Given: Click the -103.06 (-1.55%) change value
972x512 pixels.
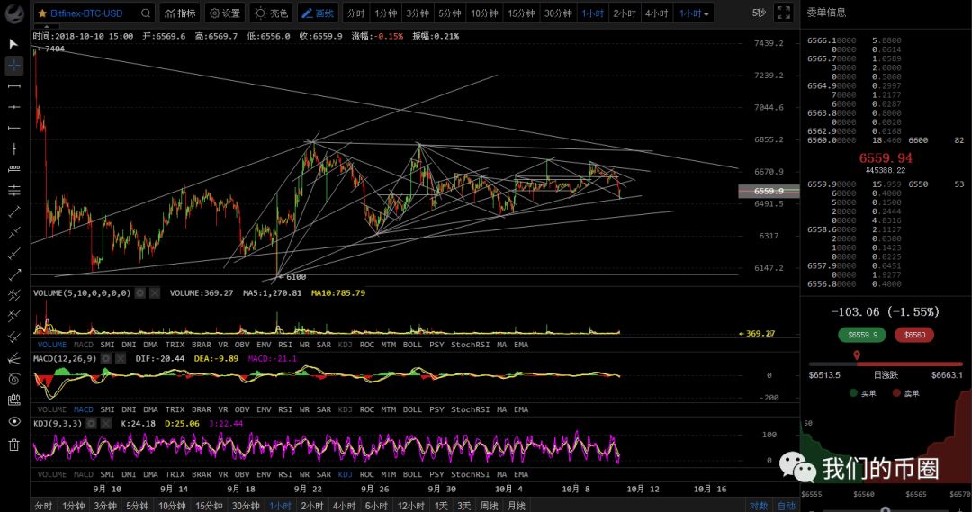Looking at the screenshot, I should pos(886,311).
